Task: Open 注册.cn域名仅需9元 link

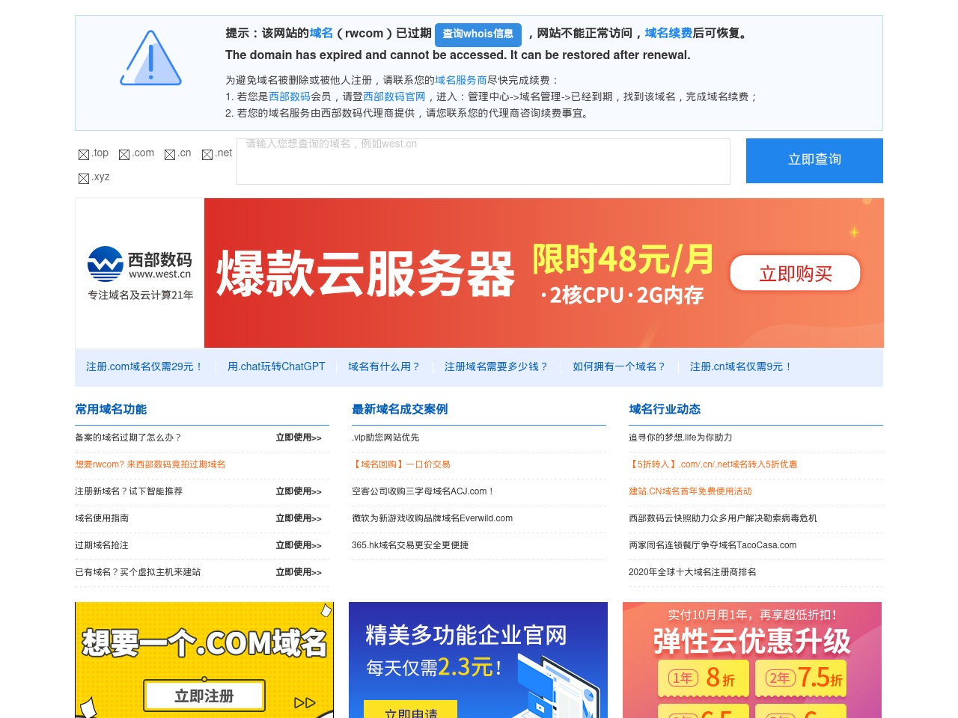Action: 742,366
